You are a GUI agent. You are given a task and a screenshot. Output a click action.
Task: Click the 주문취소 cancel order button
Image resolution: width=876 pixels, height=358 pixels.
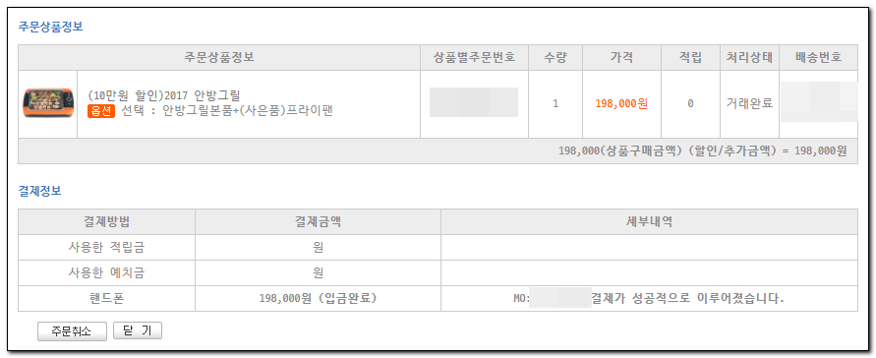[72, 331]
